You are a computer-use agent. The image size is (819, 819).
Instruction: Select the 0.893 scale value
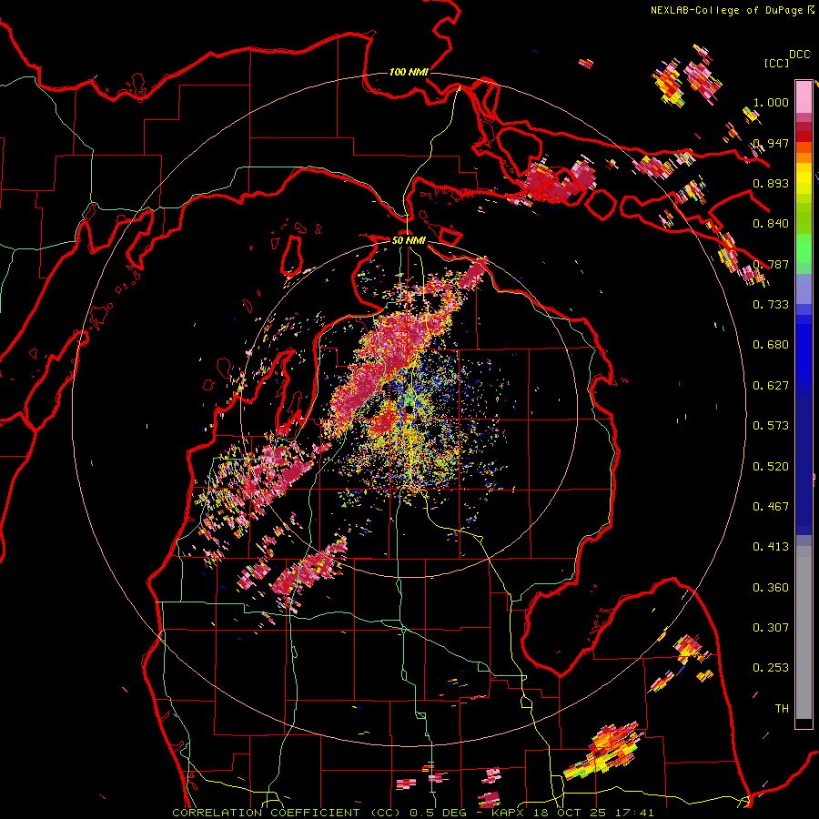pyautogui.click(x=771, y=183)
